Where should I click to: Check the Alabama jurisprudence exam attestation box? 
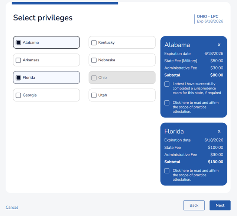pos(167,84)
